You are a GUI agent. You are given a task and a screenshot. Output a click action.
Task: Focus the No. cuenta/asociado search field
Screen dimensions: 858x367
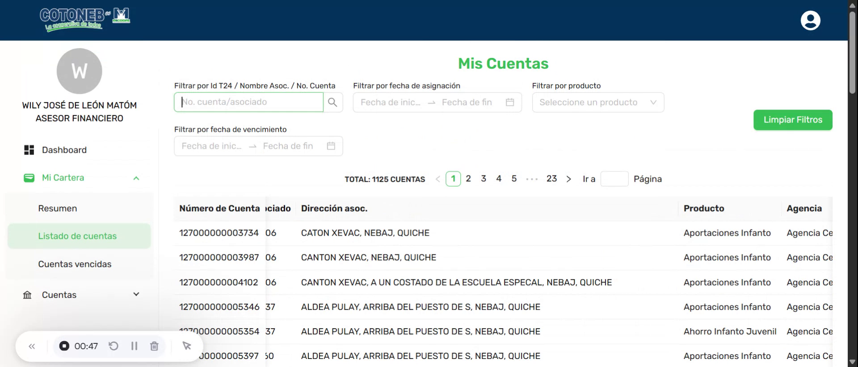point(248,102)
